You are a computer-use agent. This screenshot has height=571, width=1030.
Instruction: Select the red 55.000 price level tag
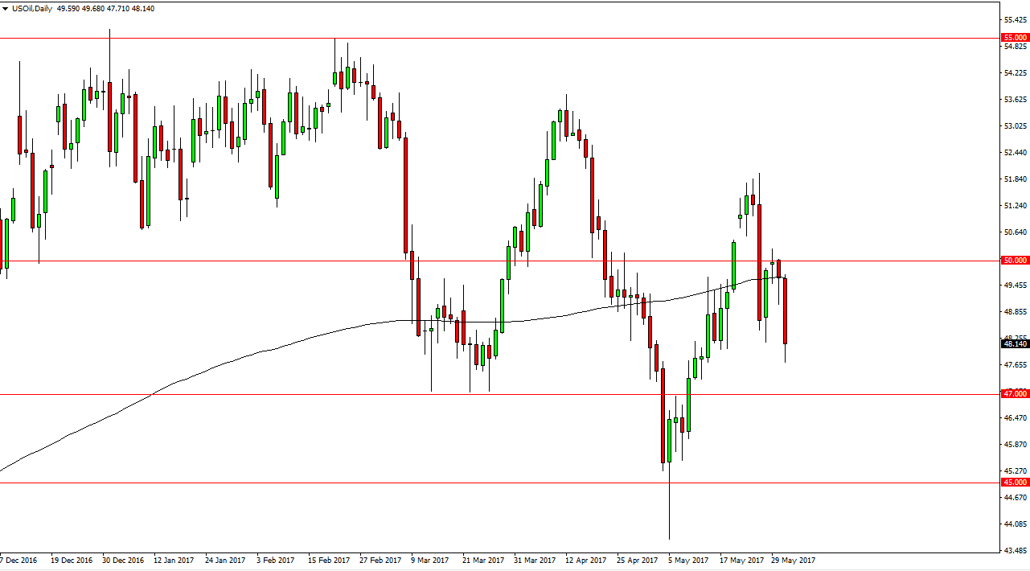pyautogui.click(x=1015, y=38)
